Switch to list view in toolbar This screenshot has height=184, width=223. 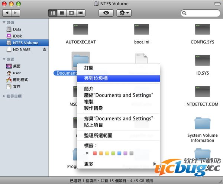click(x=62, y=13)
